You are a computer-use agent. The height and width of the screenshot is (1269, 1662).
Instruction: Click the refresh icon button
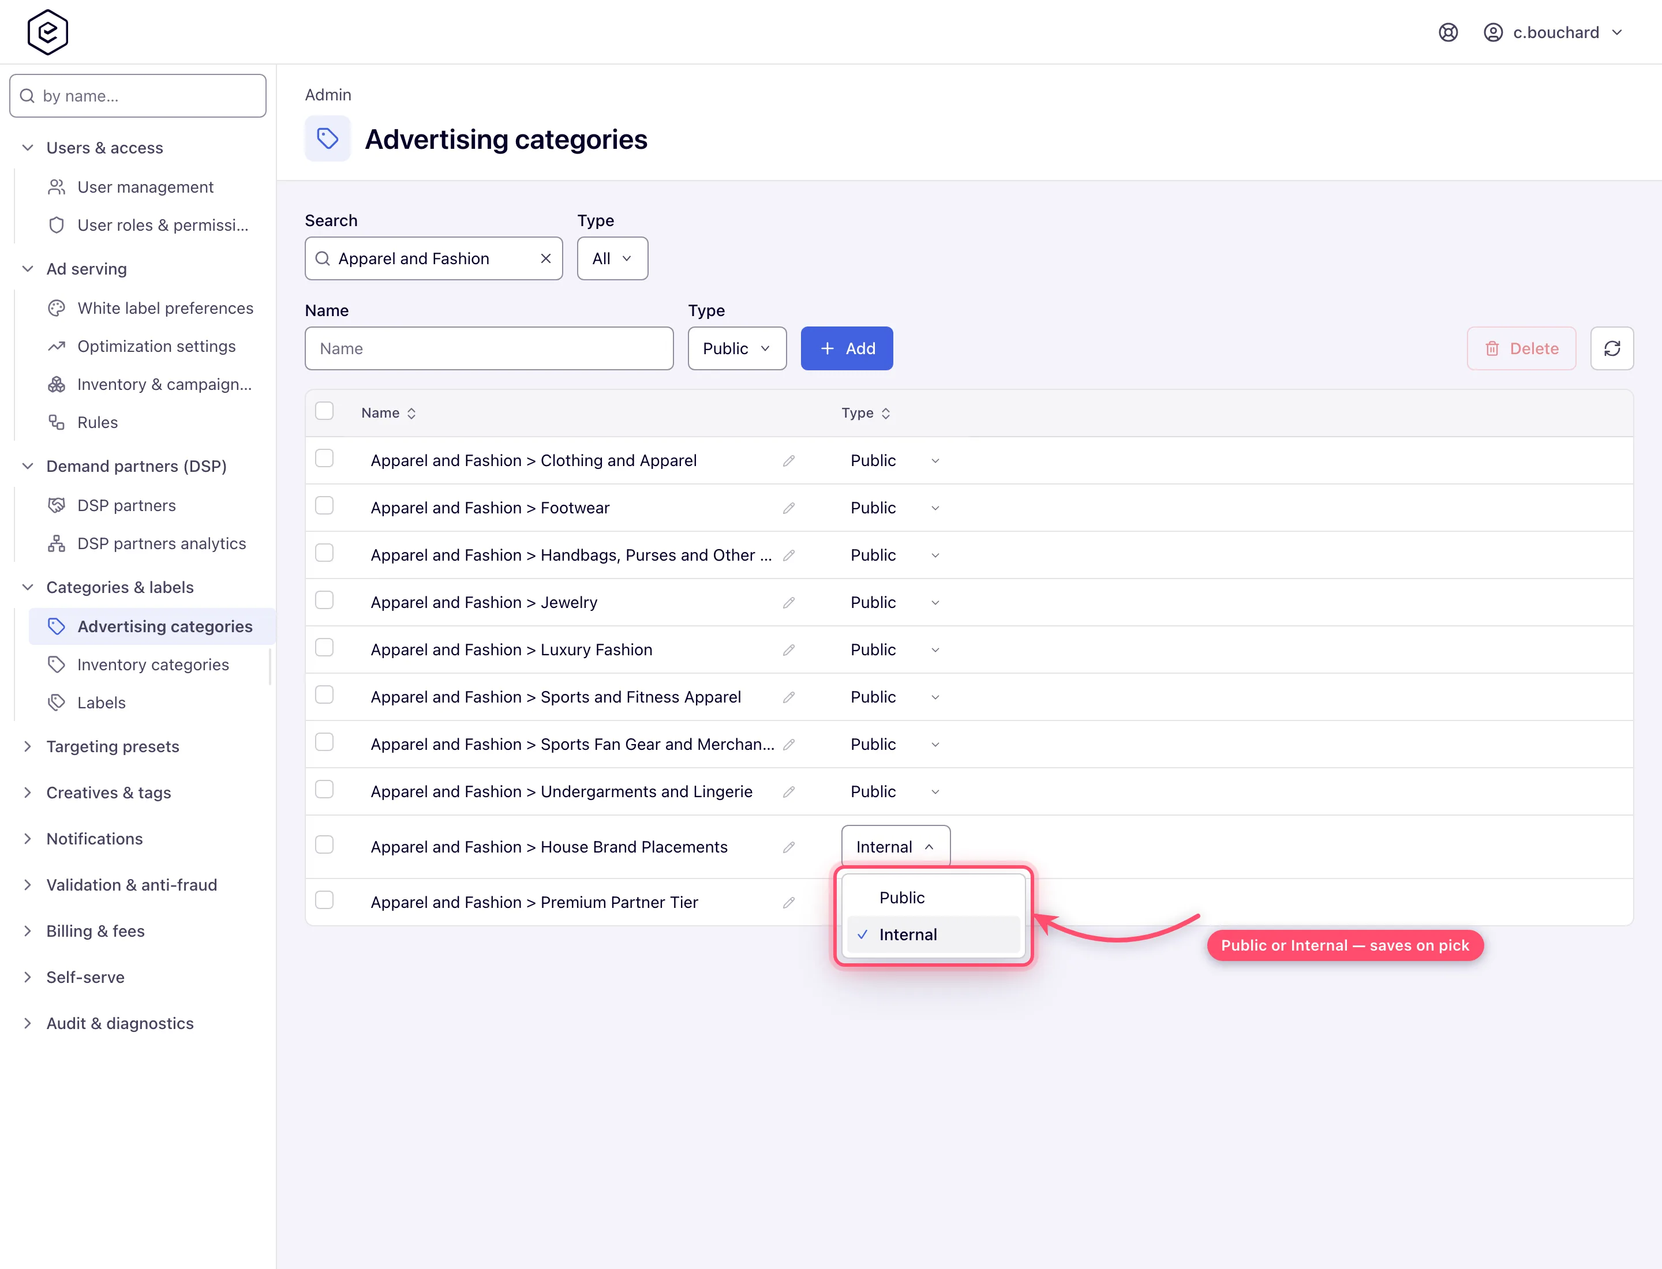[x=1611, y=348]
